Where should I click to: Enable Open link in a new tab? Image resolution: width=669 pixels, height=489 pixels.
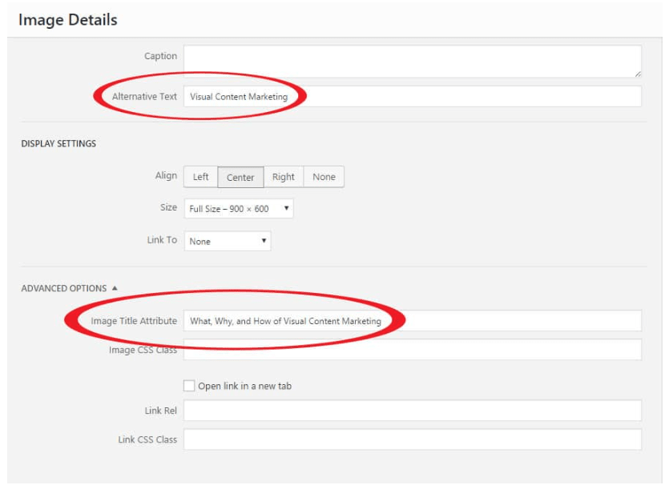tap(189, 386)
